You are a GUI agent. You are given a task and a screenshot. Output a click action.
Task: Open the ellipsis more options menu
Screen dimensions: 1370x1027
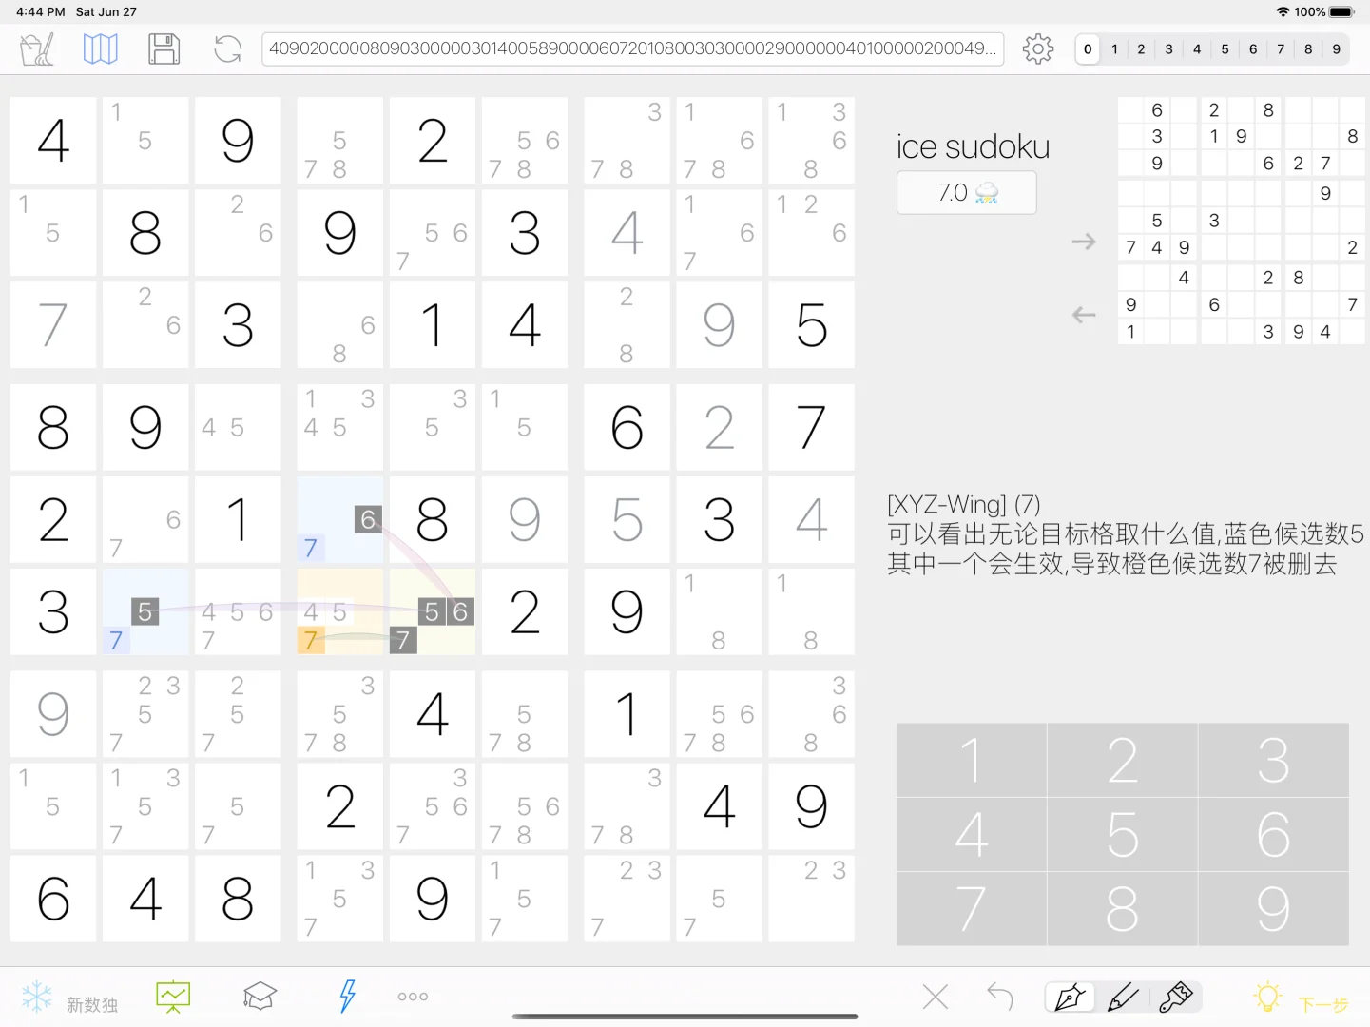pos(412,996)
